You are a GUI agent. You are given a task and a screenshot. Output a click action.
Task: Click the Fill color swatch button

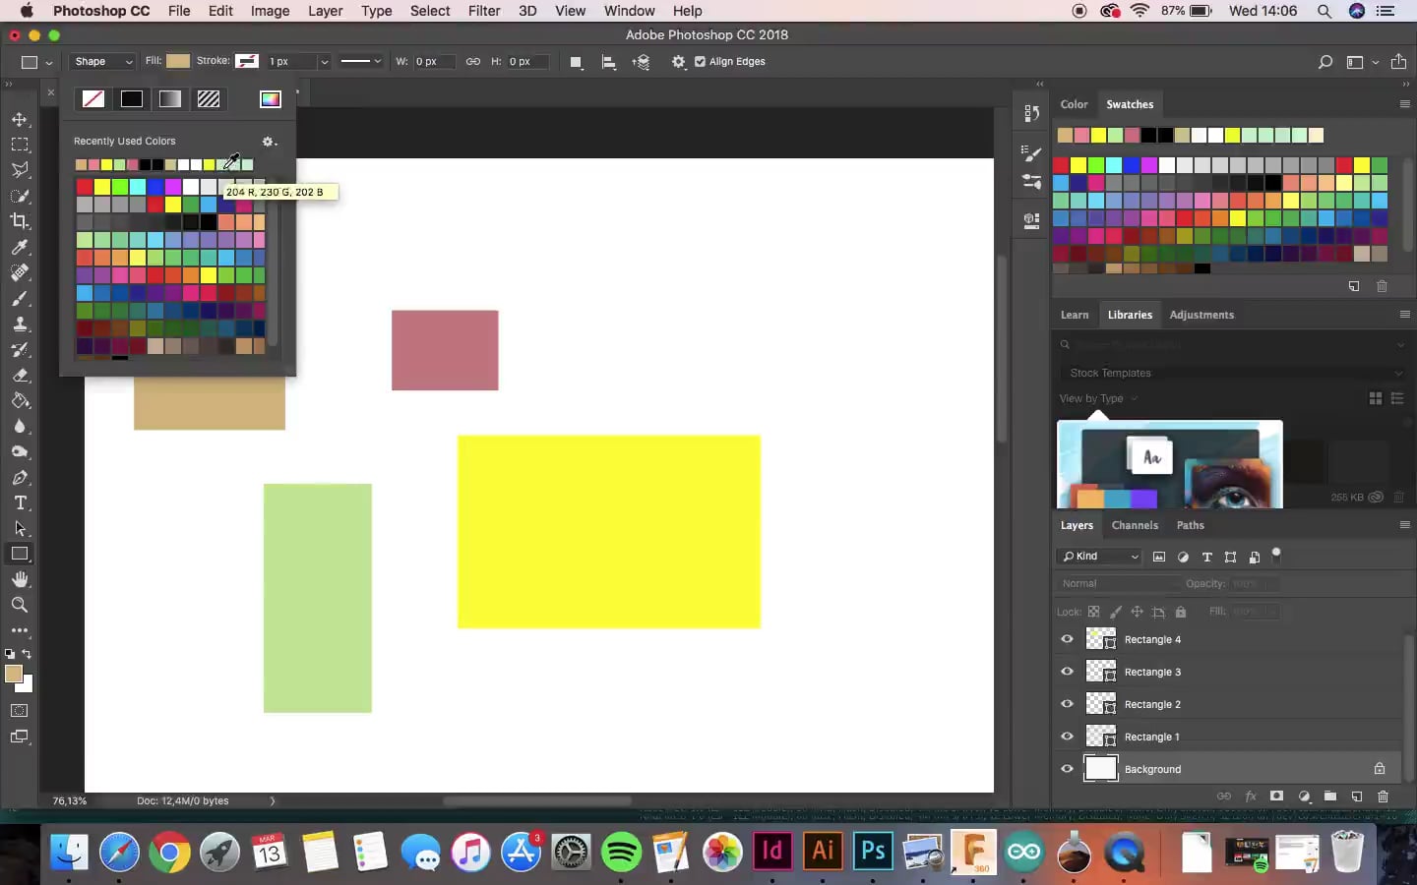(x=178, y=61)
